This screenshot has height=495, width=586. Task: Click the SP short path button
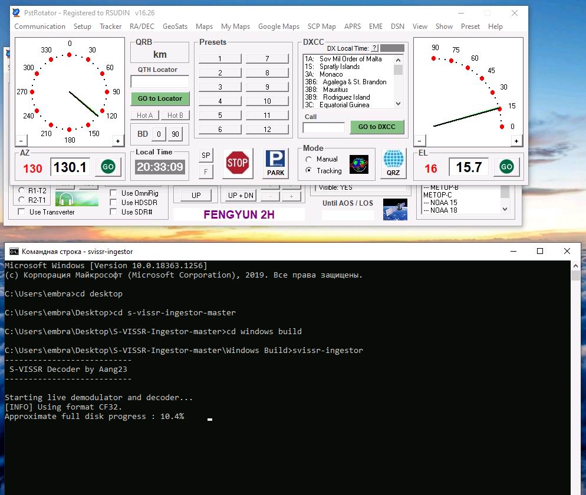[206, 156]
